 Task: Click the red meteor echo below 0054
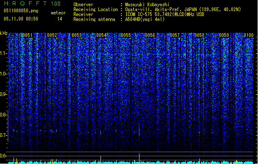[x=101, y=133]
